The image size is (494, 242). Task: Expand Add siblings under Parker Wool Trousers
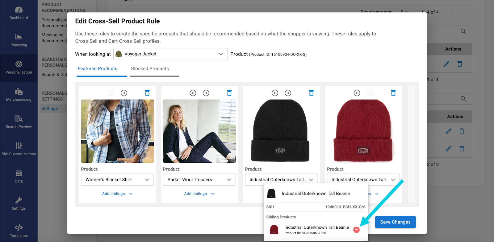(x=199, y=194)
